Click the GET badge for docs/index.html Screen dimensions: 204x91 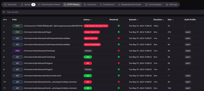pyautogui.click(x=18, y=76)
